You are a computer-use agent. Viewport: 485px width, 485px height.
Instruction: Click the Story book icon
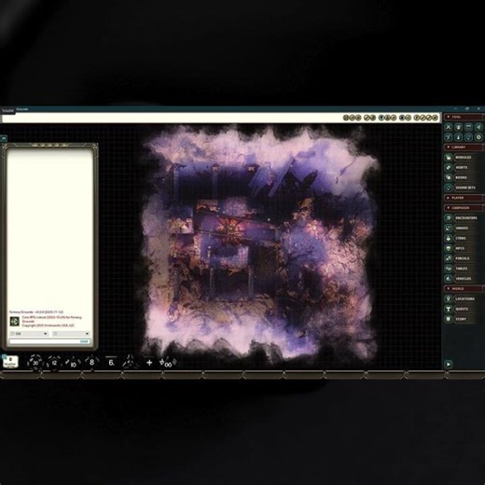(448, 319)
